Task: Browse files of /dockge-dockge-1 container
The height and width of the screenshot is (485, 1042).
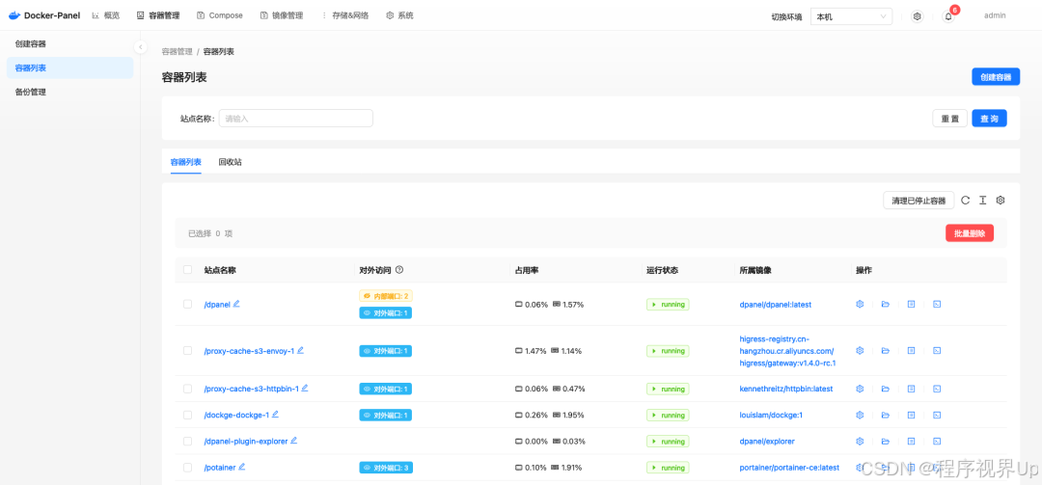Action: click(x=885, y=415)
